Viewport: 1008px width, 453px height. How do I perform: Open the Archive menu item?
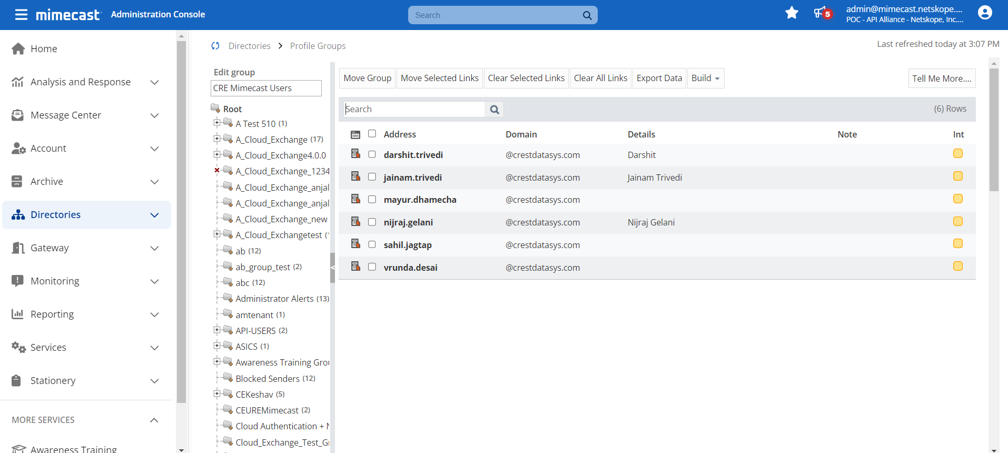pos(86,181)
